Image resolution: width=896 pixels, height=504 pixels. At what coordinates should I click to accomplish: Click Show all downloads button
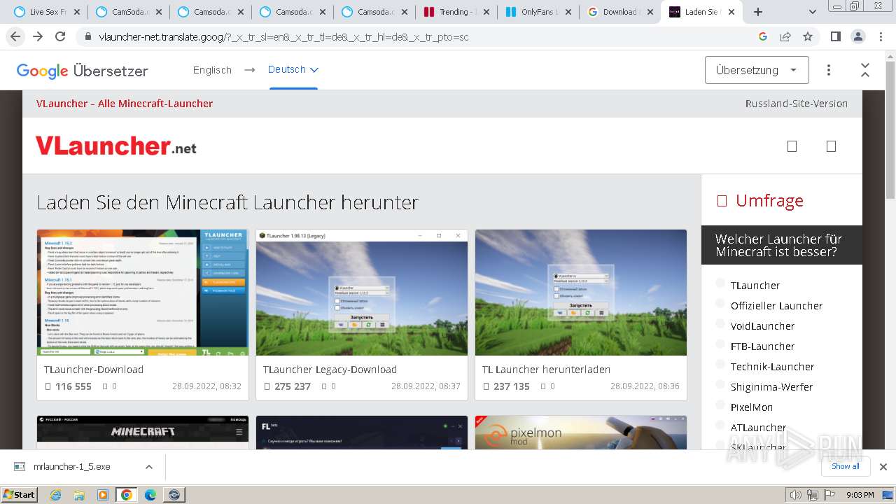click(846, 466)
